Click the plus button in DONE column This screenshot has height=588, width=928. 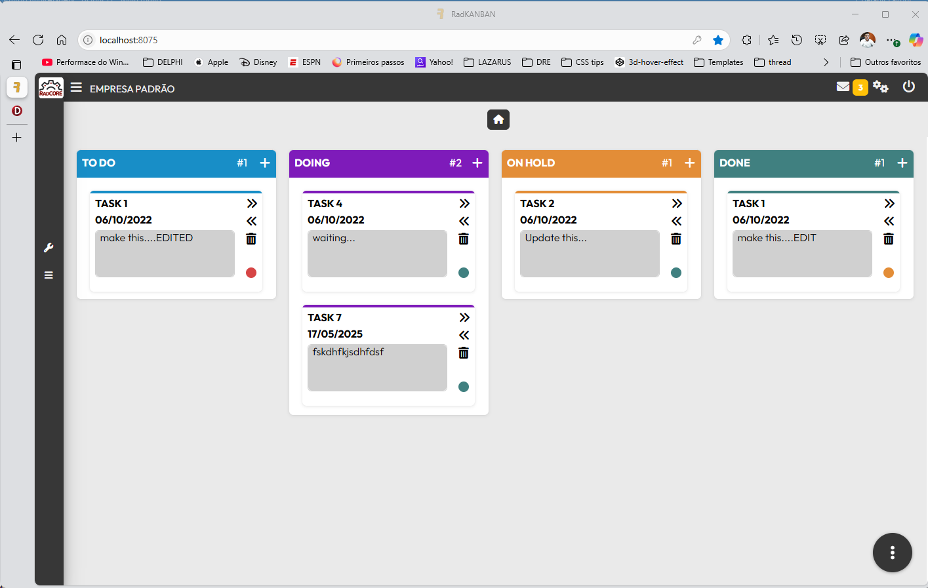point(902,163)
